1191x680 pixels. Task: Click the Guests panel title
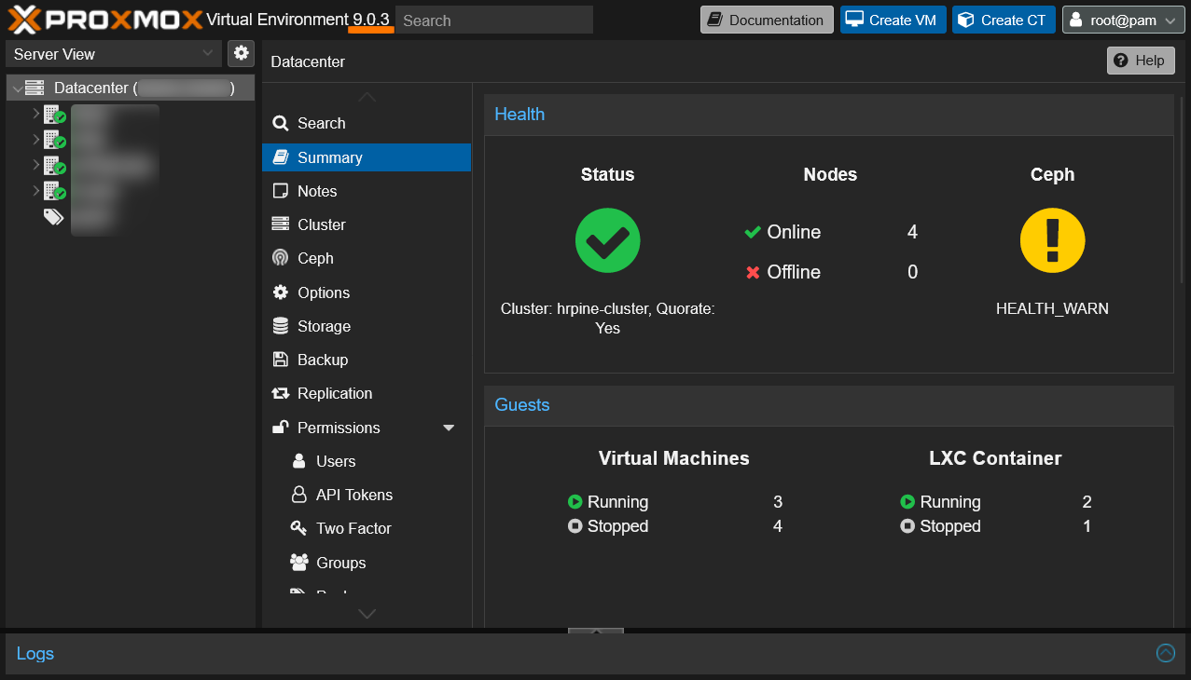pos(522,404)
